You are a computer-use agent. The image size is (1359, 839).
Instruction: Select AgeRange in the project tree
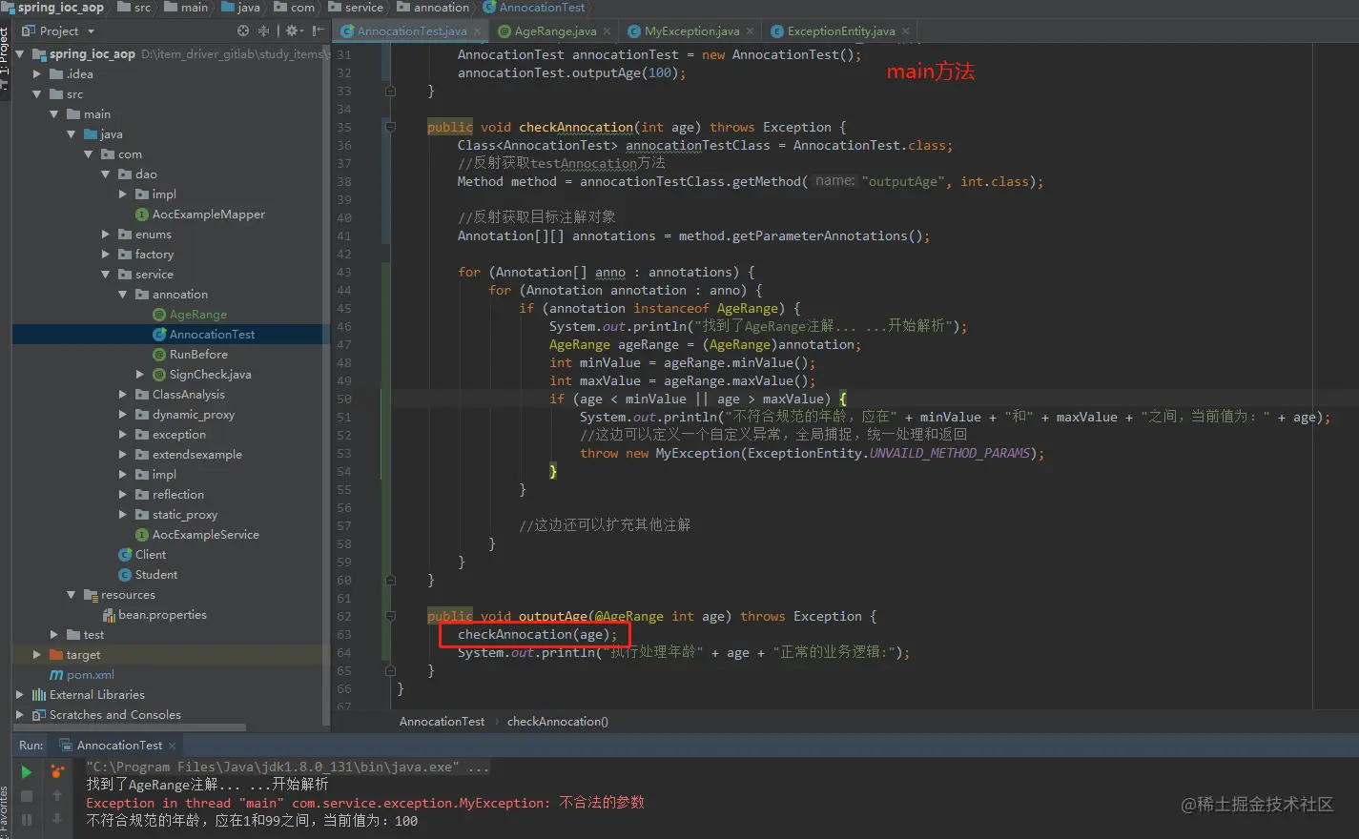point(198,315)
